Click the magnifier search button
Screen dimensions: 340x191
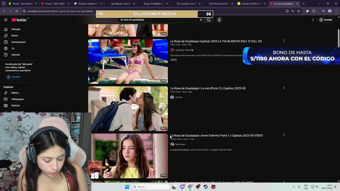[209, 20]
